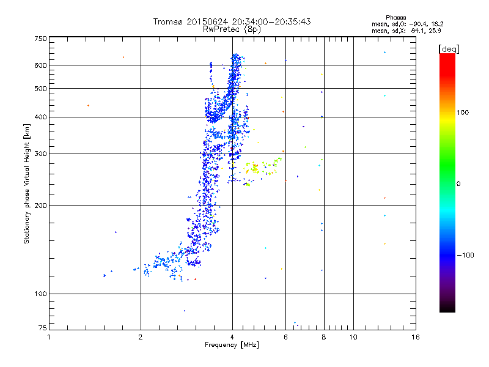This screenshot has width=489, height=367.
Task: Click the x-axis tick label '8'
Action: (x=324, y=337)
